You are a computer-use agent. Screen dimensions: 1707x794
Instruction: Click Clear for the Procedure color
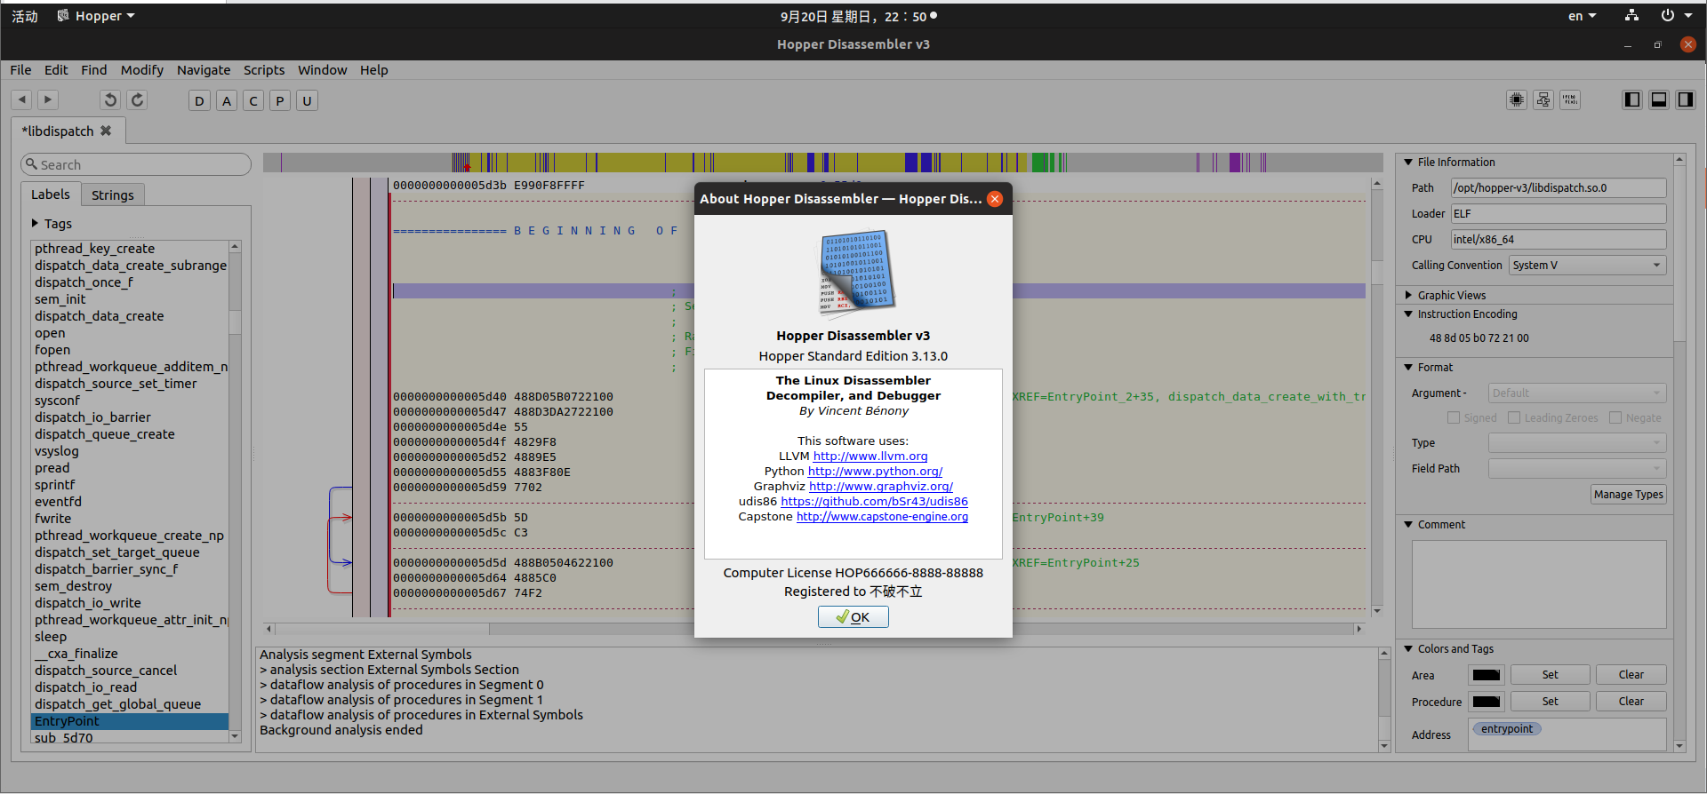(x=1631, y=702)
